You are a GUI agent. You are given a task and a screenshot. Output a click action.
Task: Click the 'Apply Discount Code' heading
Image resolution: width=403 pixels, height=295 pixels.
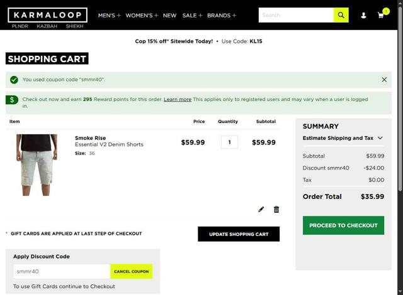(42, 256)
